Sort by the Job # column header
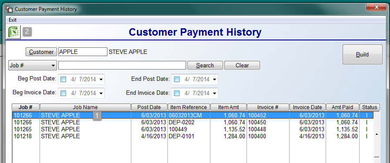 [x=26, y=107]
